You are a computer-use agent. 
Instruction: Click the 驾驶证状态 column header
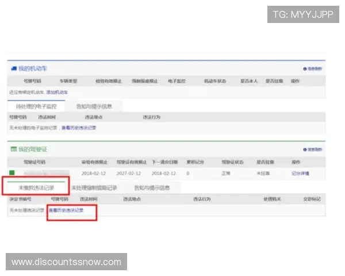pyautogui.click(x=232, y=162)
